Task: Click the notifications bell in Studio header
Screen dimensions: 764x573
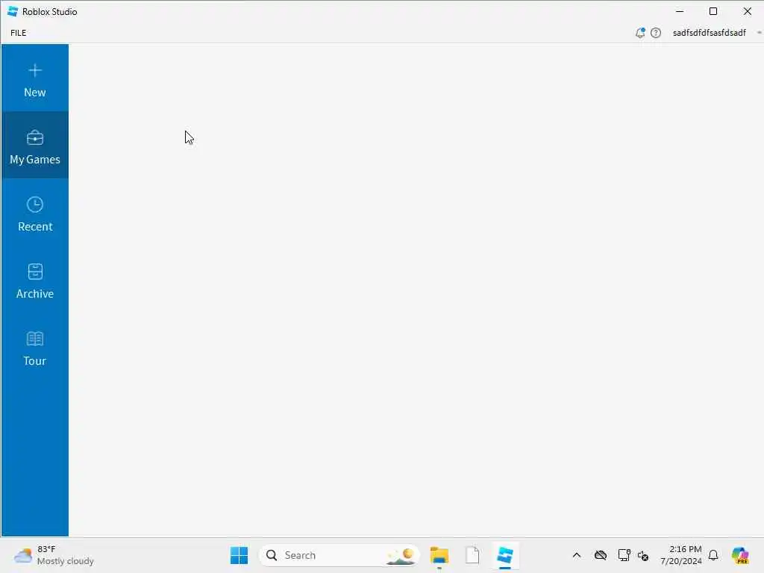Action: point(640,33)
